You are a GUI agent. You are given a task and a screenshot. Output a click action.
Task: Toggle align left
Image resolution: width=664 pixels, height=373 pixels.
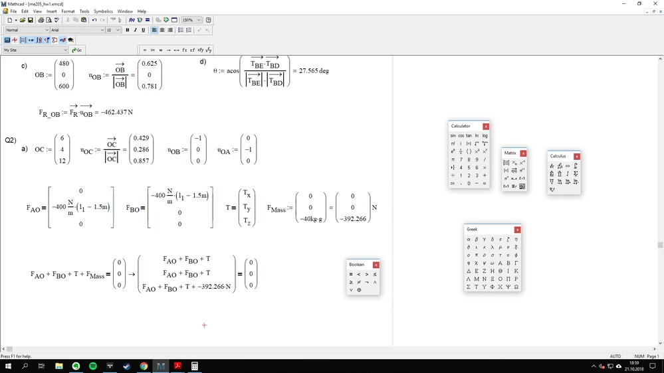(154, 30)
